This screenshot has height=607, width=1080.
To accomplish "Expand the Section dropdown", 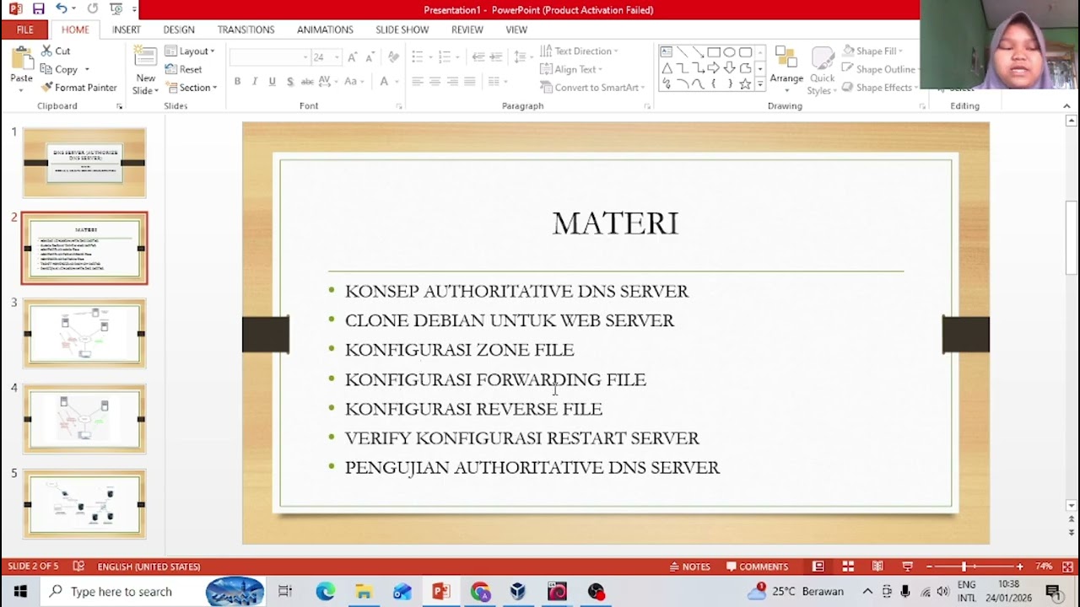I will (x=192, y=88).
